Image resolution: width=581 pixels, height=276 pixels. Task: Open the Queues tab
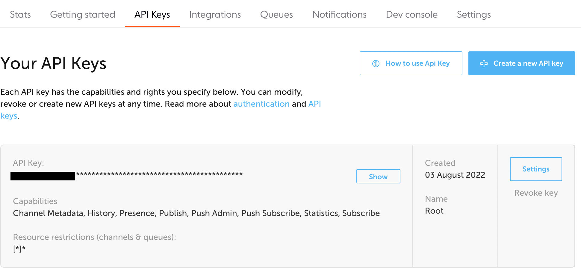(x=276, y=14)
